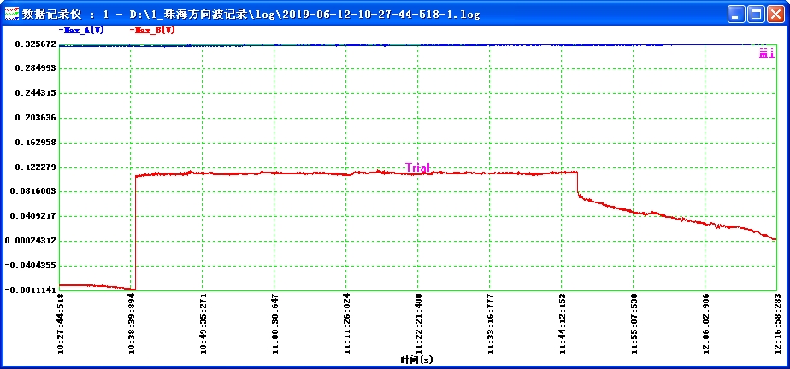Click the 0.325672 top y-axis value
The height and width of the screenshot is (369, 790).
click(32, 44)
